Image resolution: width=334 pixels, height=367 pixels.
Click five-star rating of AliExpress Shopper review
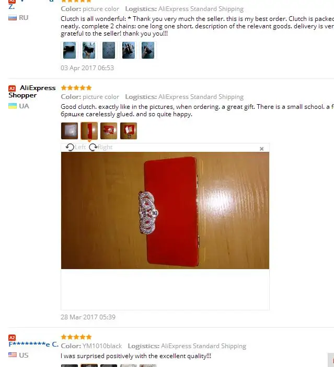[76, 88]
